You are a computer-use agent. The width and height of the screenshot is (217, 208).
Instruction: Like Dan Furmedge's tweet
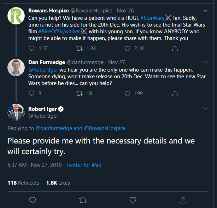click(x=129, y=94)
